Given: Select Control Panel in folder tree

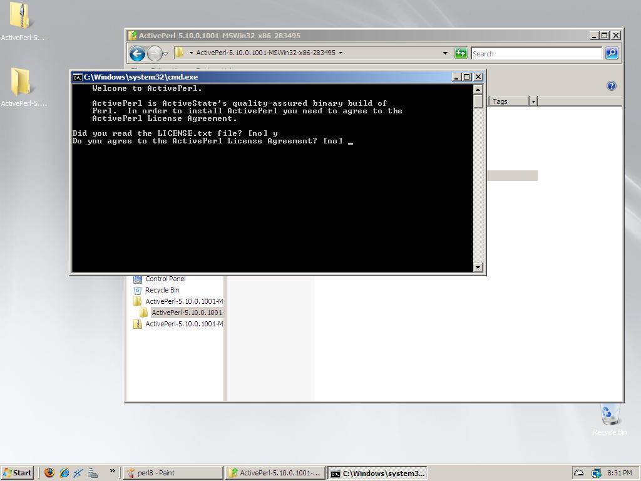Looking at the screenshot, I should pyautogui.click(x=165, y=279).
